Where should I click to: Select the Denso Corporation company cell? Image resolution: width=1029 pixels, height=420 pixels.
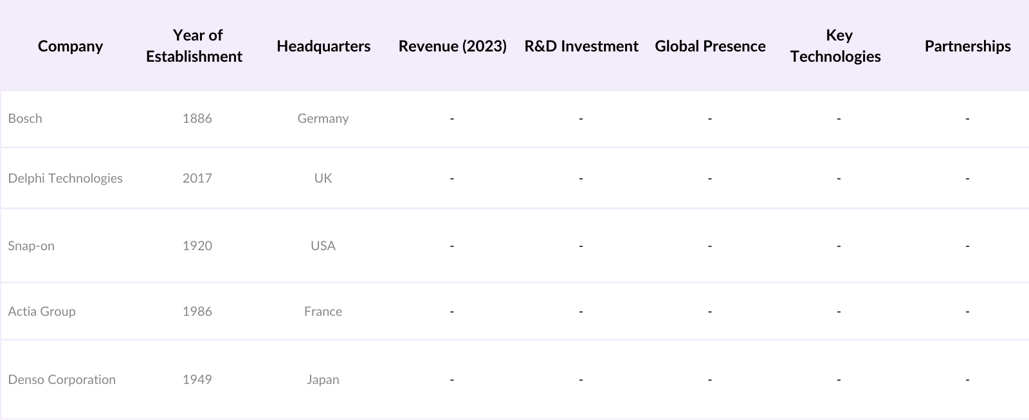pyautogui.click(x=62, y=379)
